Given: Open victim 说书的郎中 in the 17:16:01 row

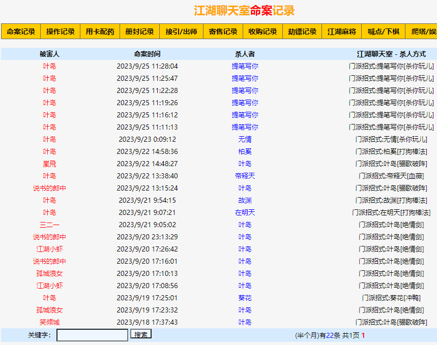Looking at the screenshot, I should (49, 261).
